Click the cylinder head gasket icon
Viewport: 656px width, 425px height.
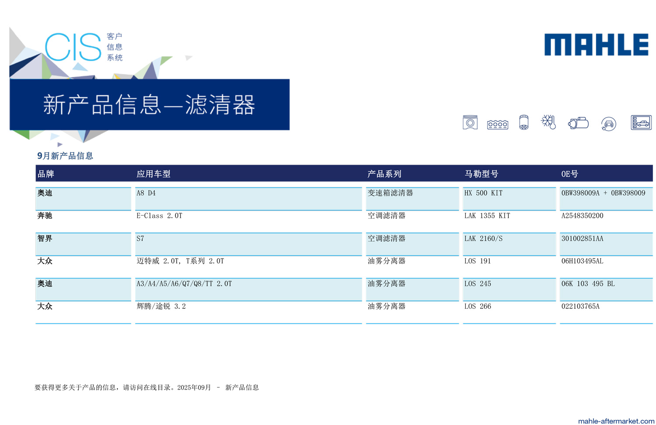click(x=497, y=124)
